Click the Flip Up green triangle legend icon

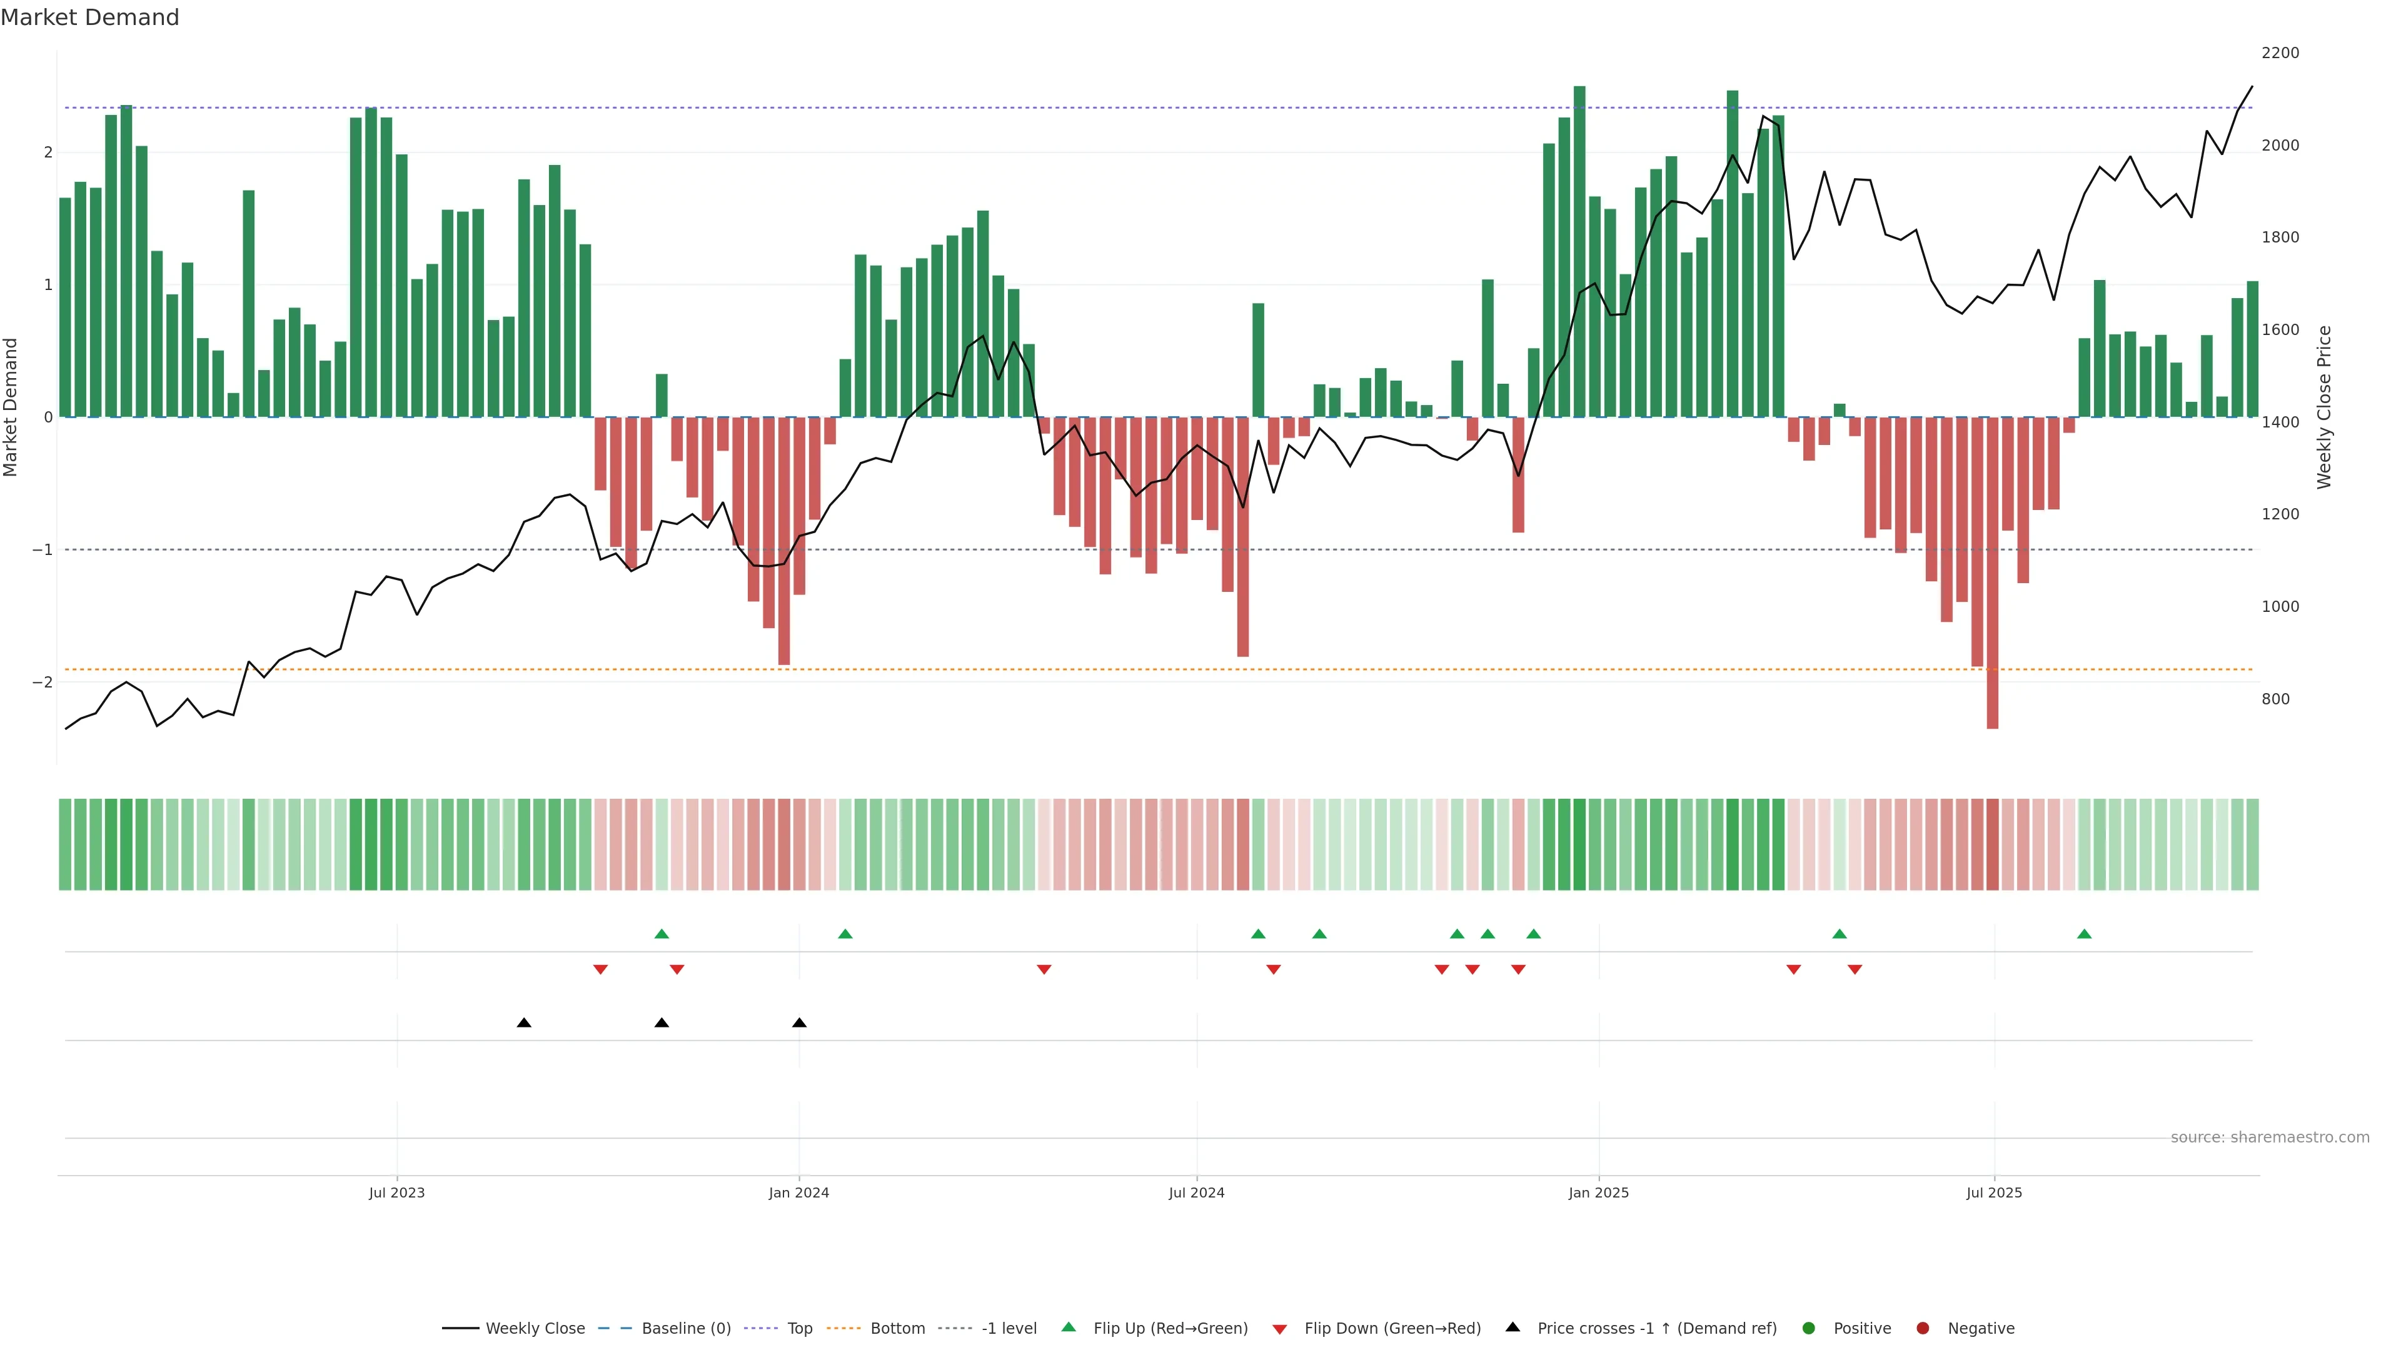1069,1327
